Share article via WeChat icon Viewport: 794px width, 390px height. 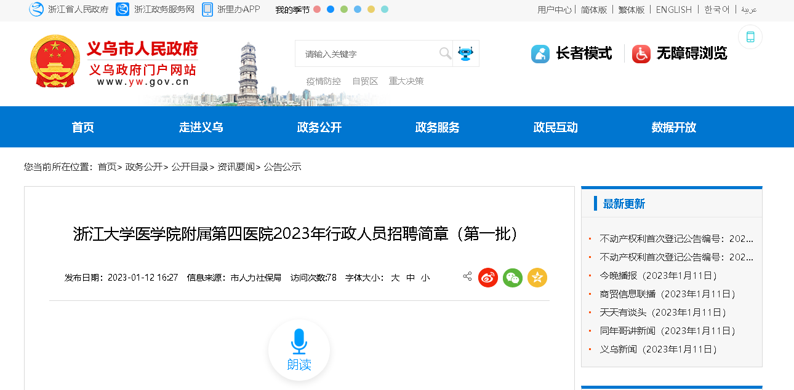point(513,278)
